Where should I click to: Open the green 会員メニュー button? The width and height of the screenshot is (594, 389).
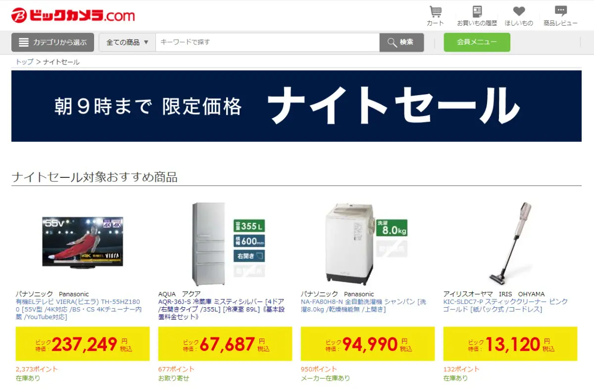point(477,42)
